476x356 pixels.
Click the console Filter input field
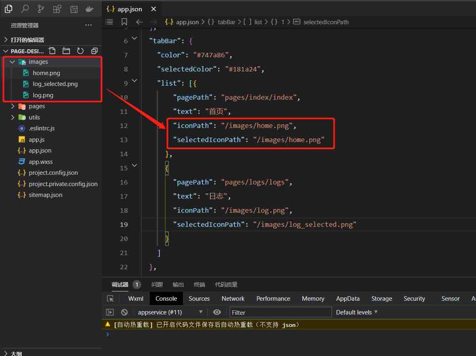(281, 312)
